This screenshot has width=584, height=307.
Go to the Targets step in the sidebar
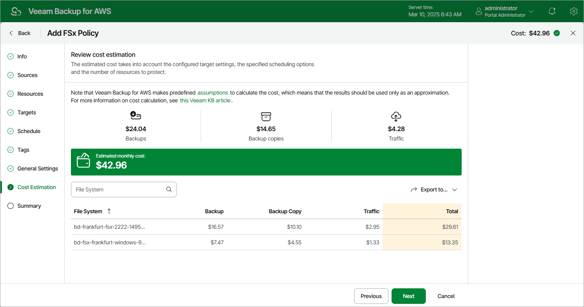point(27,112)
